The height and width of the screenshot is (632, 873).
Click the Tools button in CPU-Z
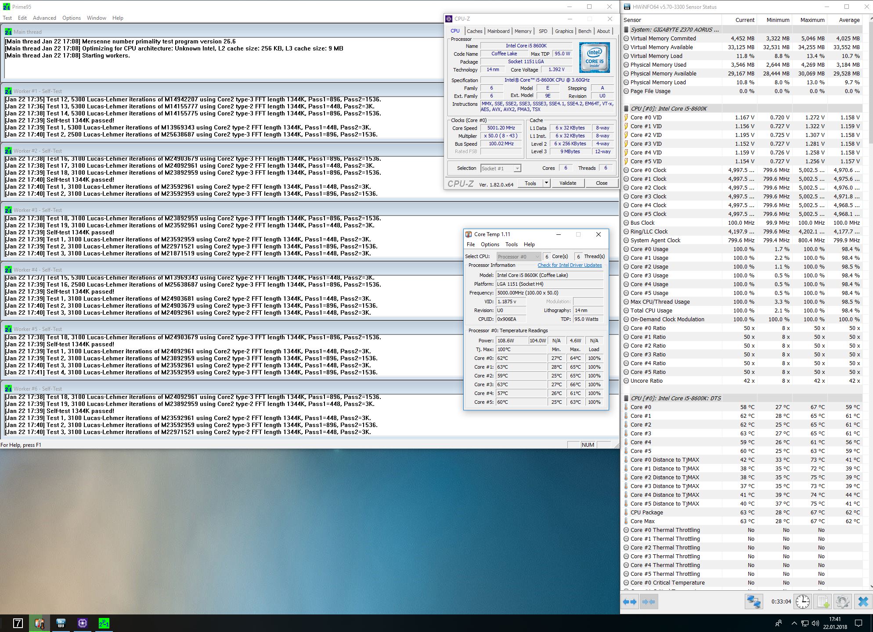530,183
